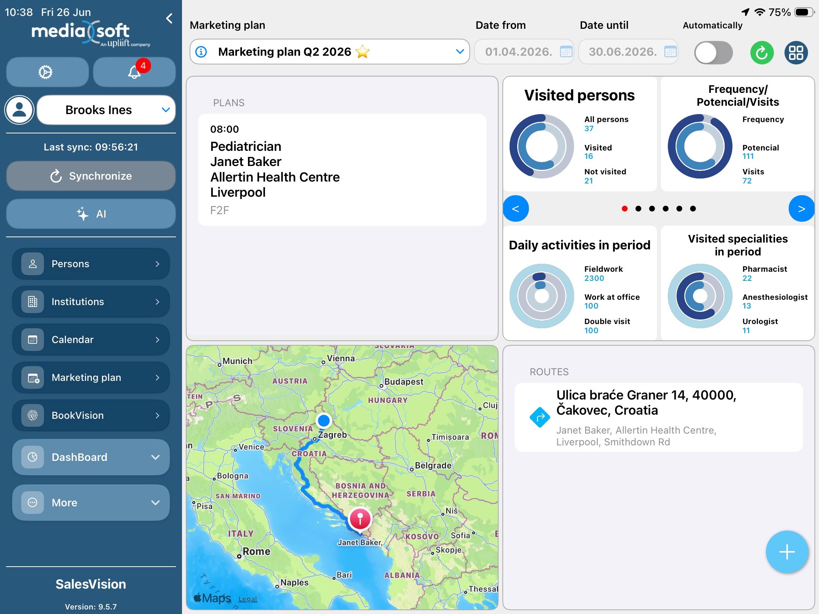
Task: Open route directions arrow icon
Action: [x=540, y=417]
